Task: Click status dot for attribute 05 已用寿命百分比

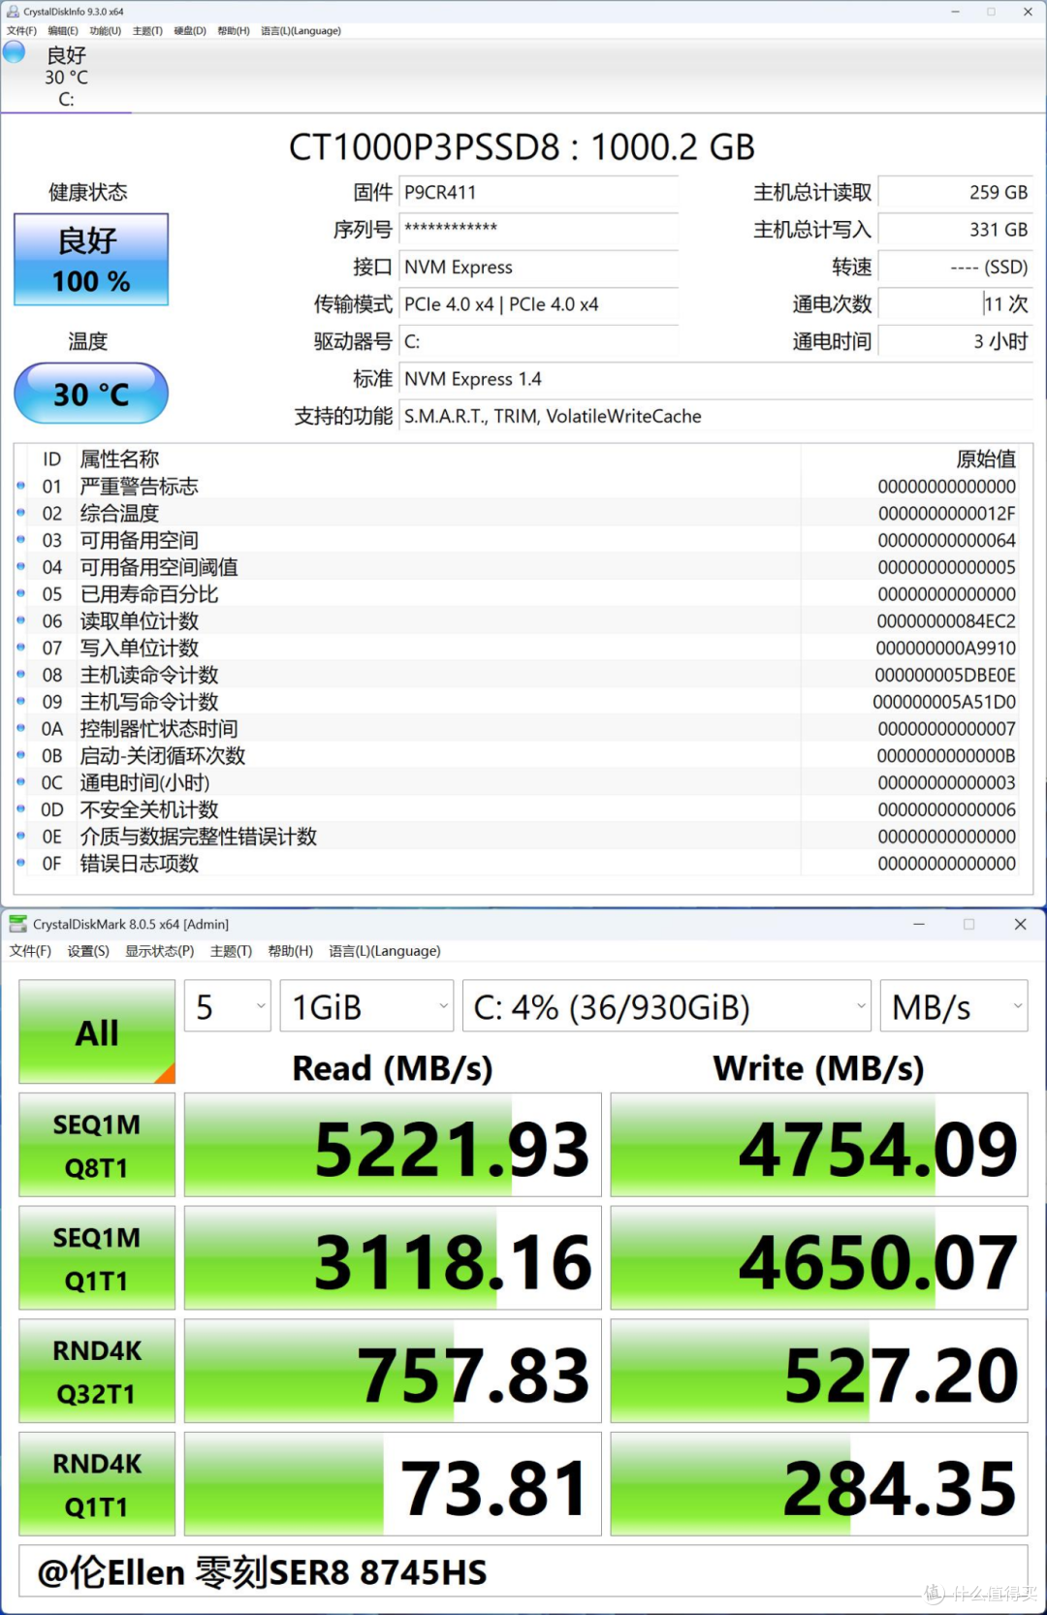Action: 21,593
